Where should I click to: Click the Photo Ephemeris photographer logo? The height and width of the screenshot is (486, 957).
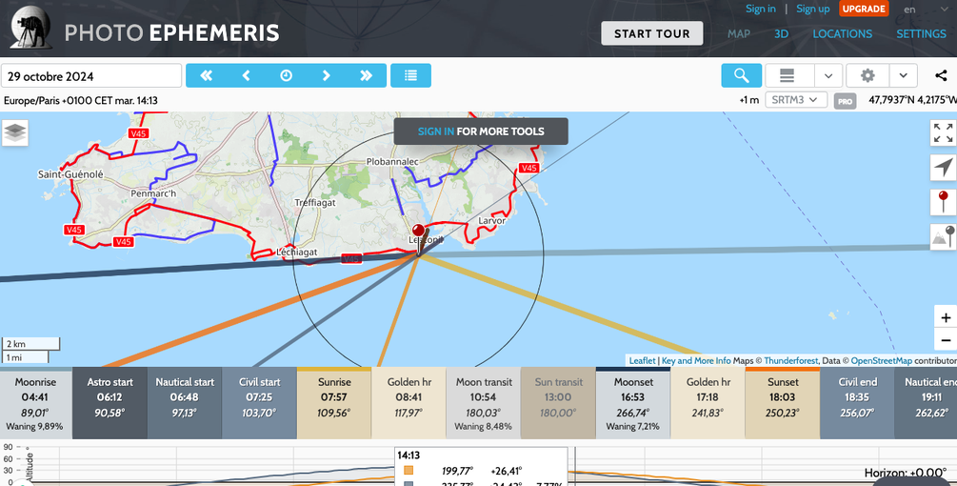[x=31, y=28]
